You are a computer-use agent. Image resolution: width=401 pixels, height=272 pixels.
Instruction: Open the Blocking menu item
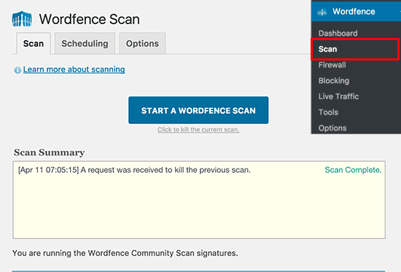click(x=334, y=81)
